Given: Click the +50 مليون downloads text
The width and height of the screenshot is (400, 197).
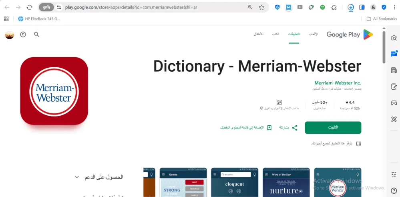Looking at the screenshot, I should 320,103.
